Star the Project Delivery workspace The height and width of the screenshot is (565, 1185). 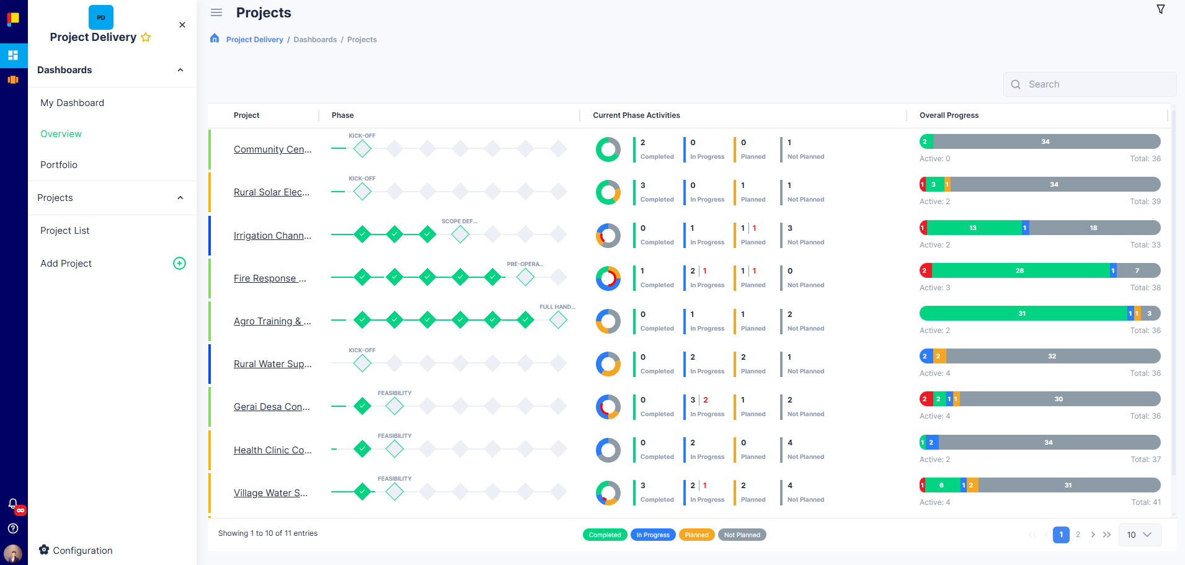pos(146,37)
